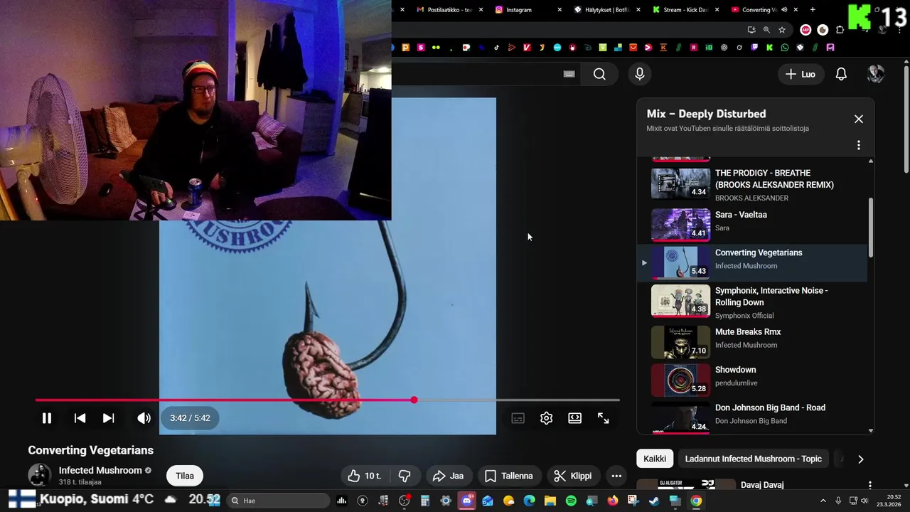Open the ABP adblock extension
This screenshot has width=910, height=512.
805,30
